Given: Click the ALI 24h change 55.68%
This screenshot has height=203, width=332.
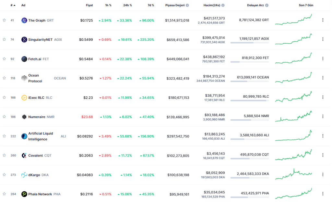Looking at the screenshot, I should point(124,136).
